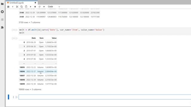
Task: Click the Open cell in row 0
Action: click(x=41, y=42)
